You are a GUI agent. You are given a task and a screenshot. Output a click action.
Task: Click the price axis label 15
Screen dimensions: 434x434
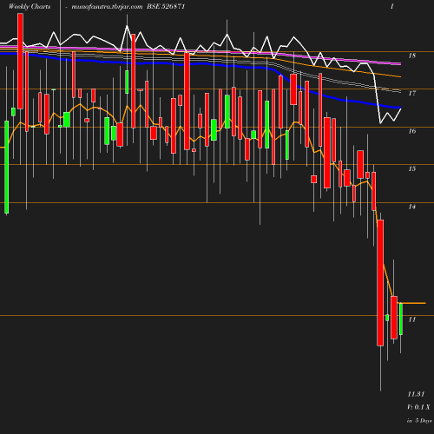click(x=412, y=168)
